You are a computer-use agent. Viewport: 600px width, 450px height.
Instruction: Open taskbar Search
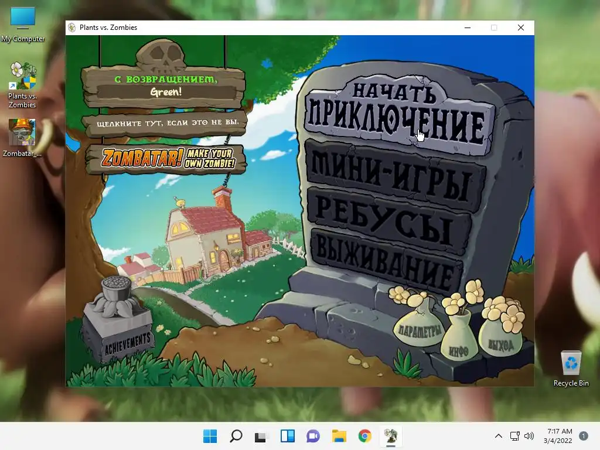click(x=236, y=436)
